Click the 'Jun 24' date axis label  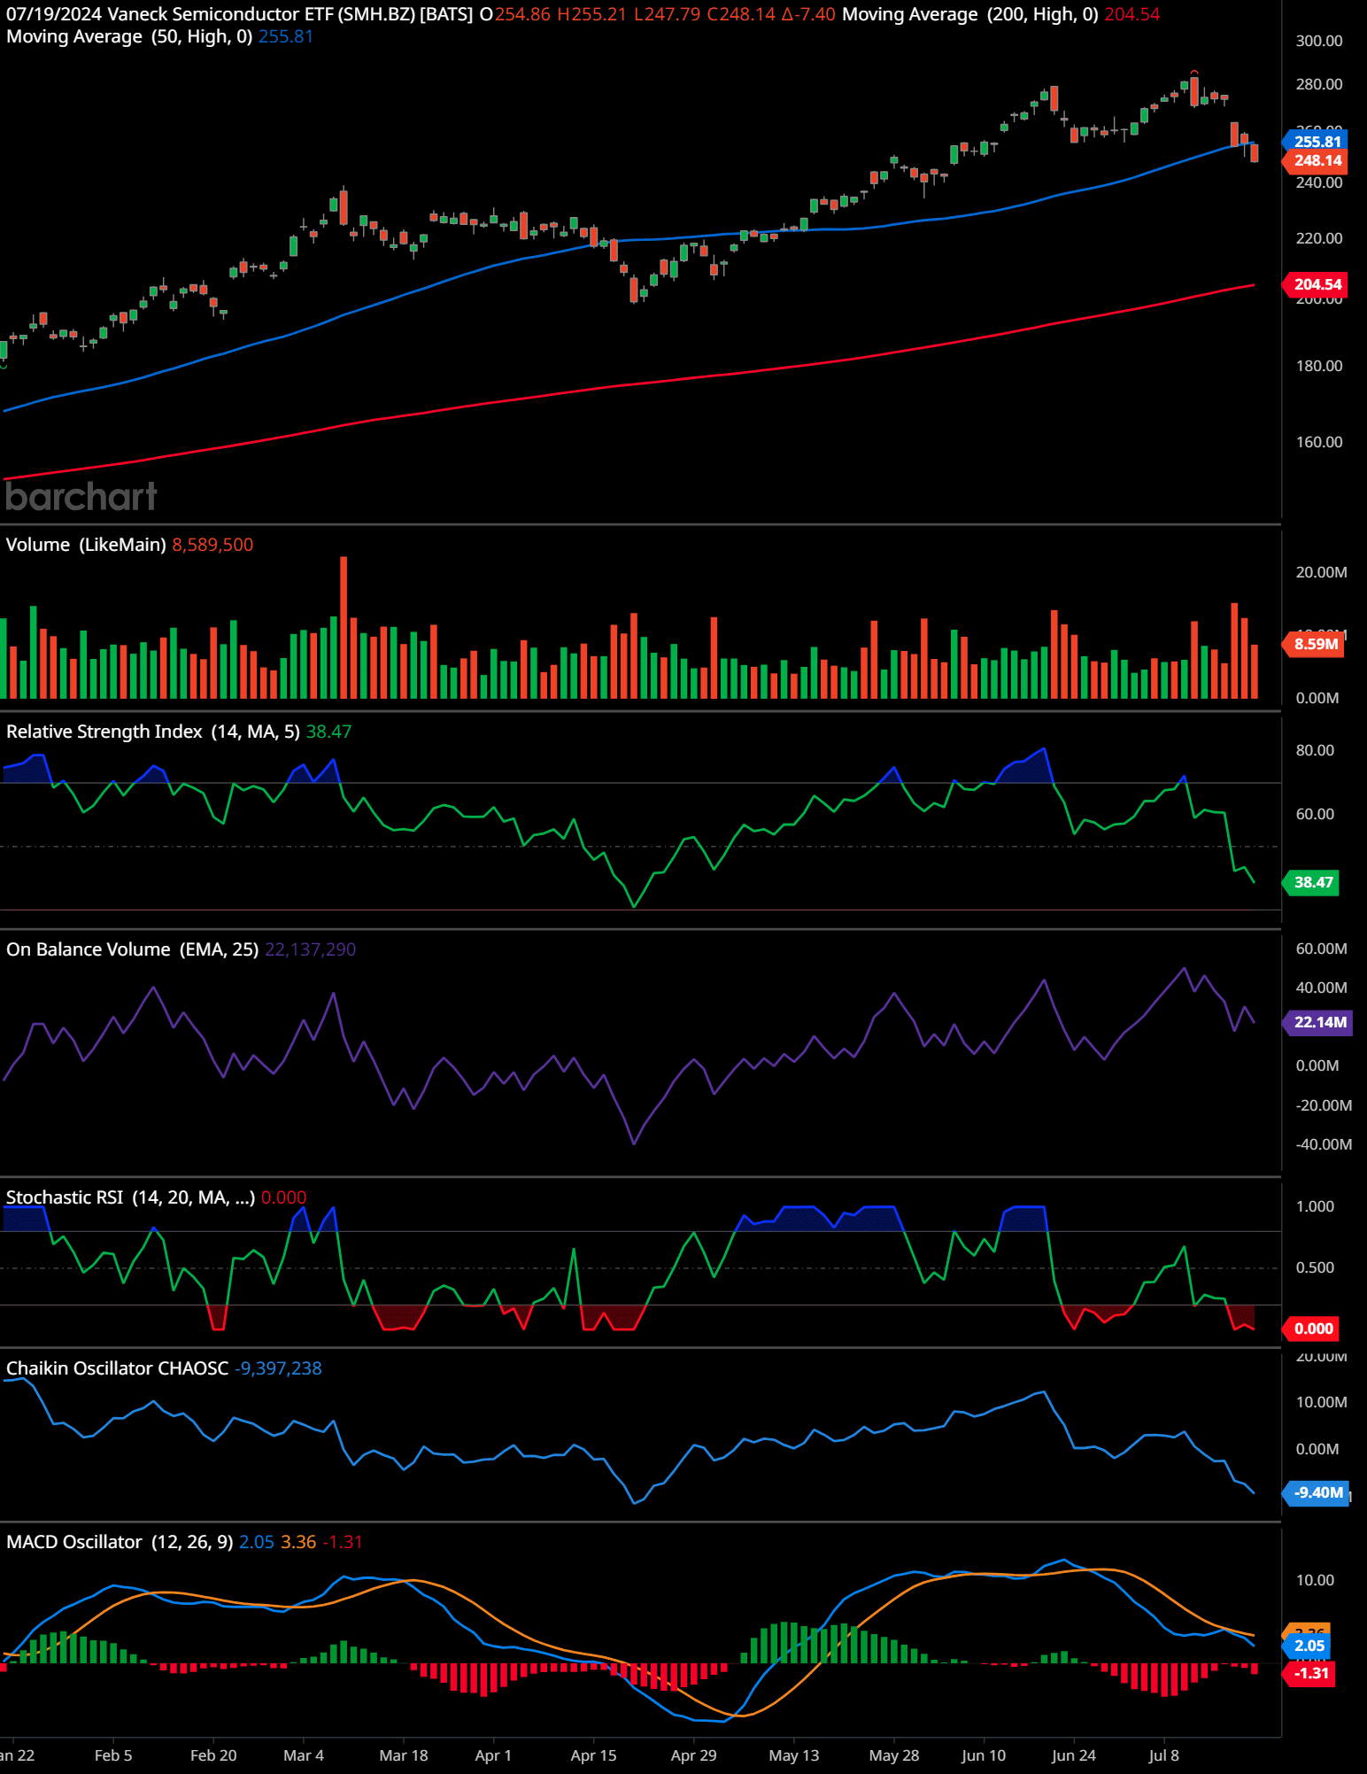1074,1755
